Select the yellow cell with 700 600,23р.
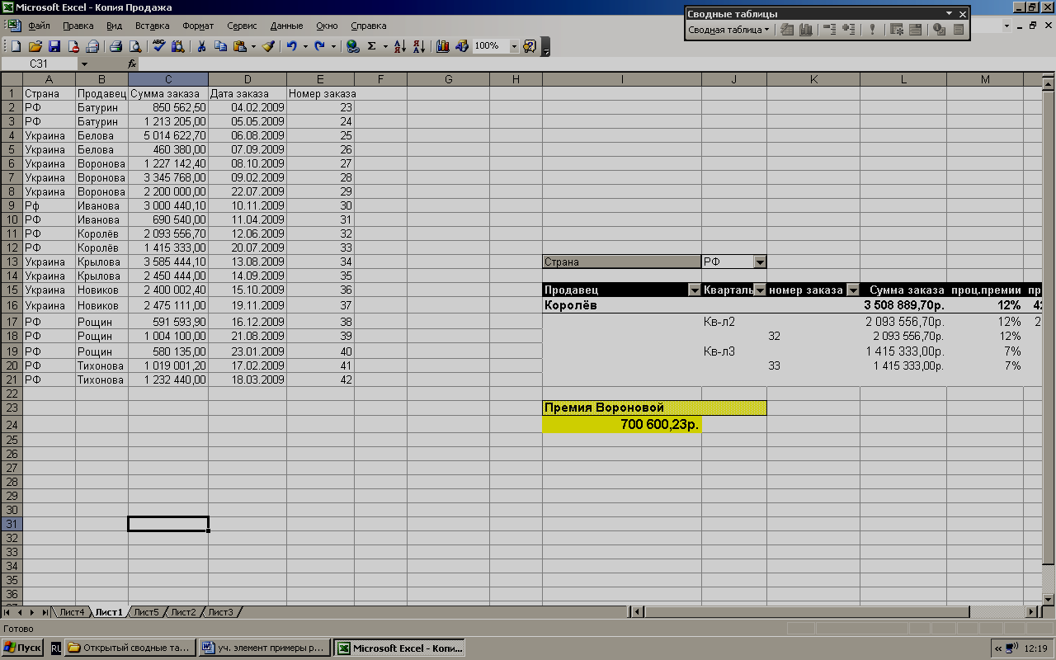This screenshot has height=660, width=1056. (622, 424)
